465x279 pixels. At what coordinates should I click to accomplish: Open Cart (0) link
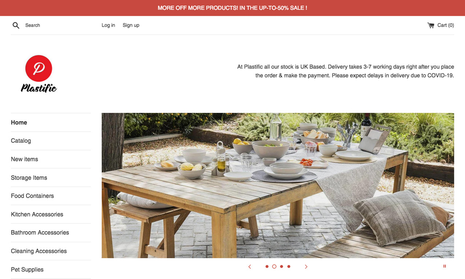click(x=441, y=25)
